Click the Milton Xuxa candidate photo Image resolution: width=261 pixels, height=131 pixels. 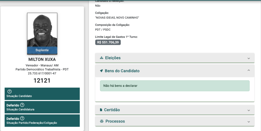pos(42,34)
